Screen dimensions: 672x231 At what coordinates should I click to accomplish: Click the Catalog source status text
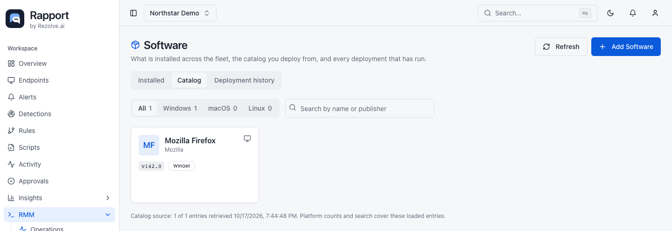click(x=288, y=216)
